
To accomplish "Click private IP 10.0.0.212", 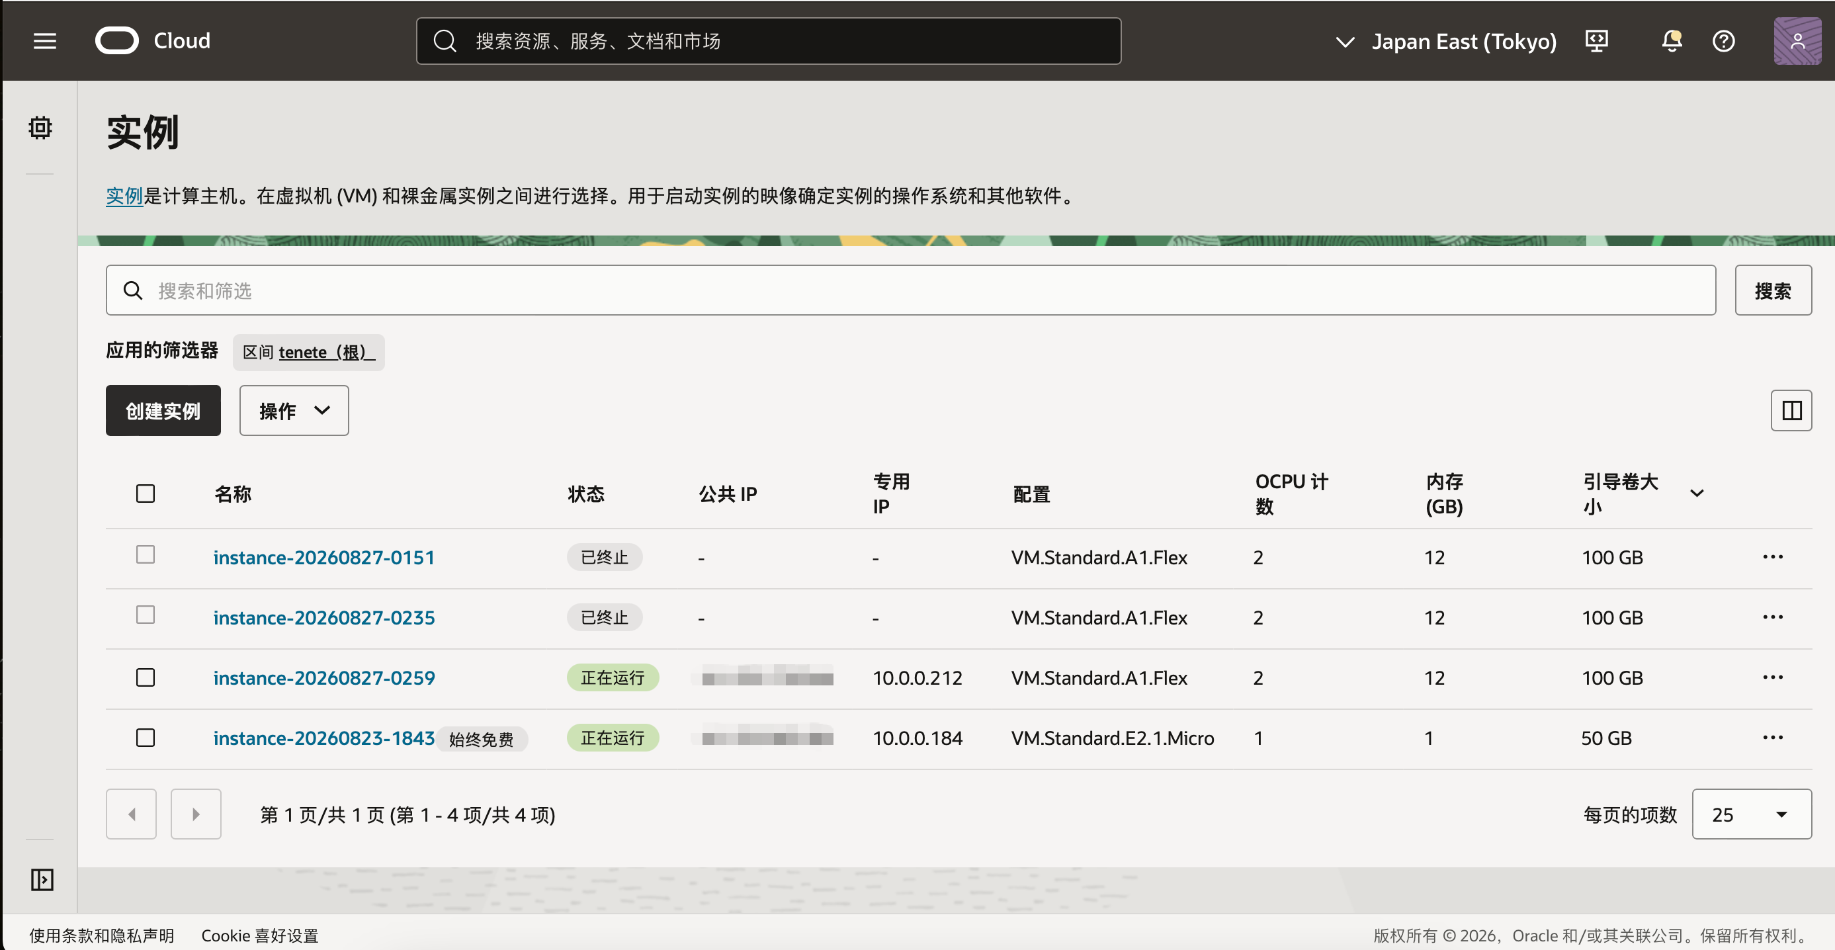I will point(917,677).
